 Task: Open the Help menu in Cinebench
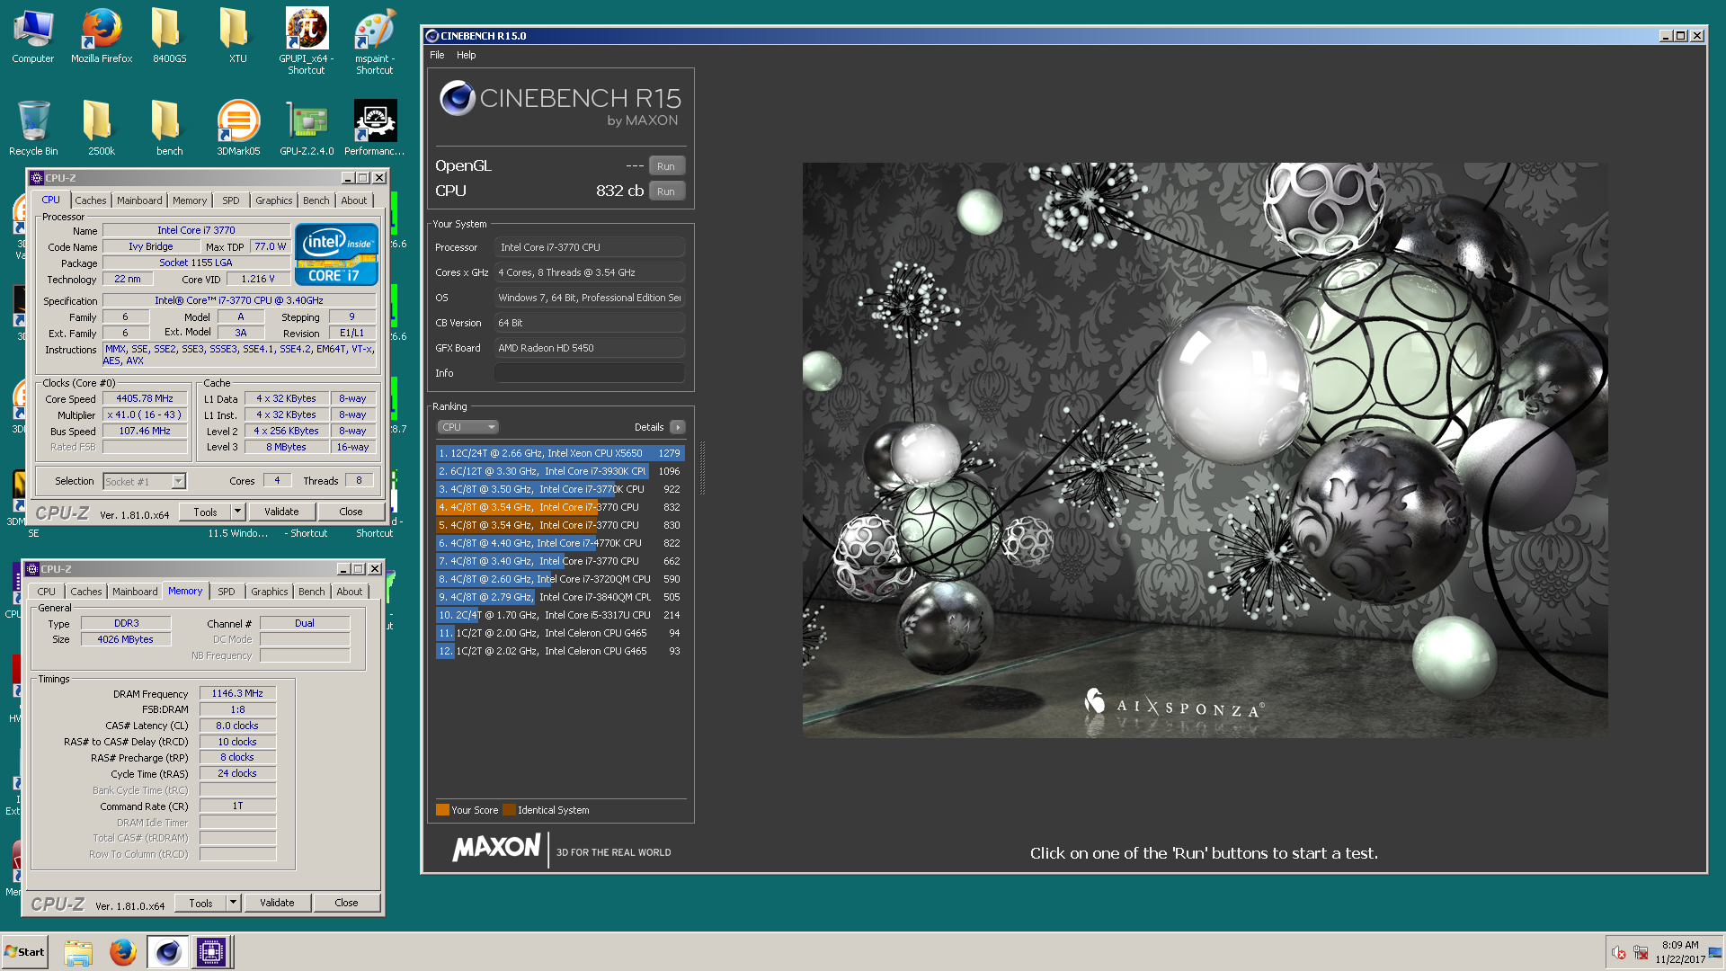[466, 55]
